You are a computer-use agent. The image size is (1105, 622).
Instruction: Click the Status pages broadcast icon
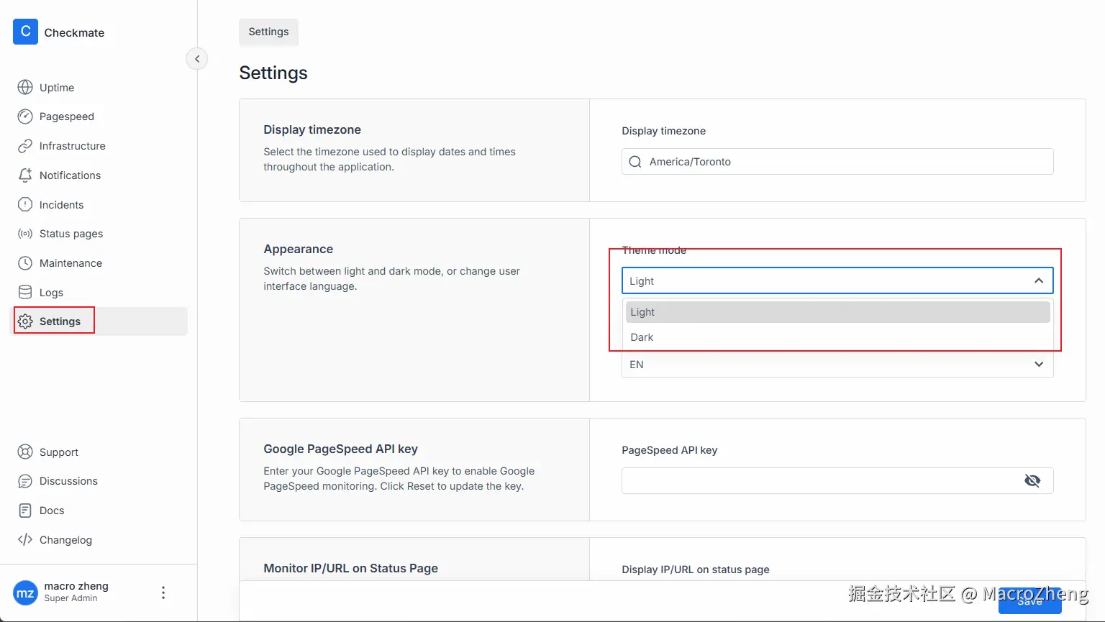click(x=25, y=234)
